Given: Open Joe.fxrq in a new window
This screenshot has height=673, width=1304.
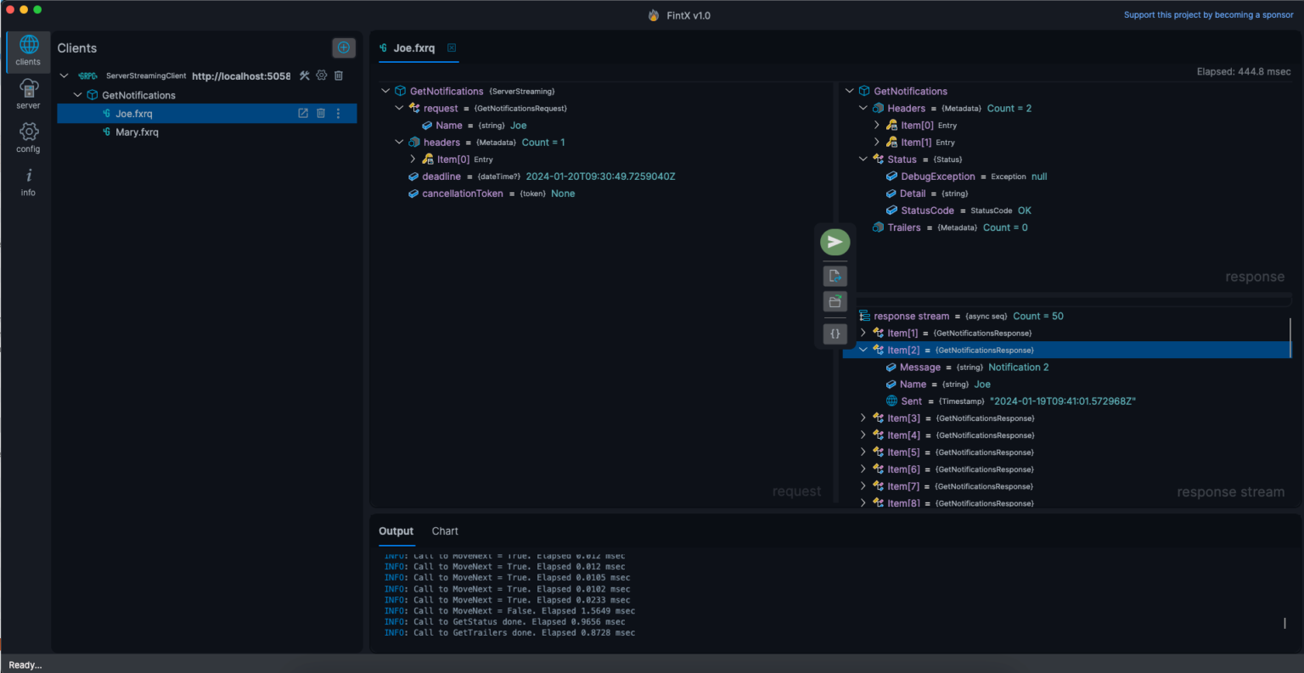Looking at the screenshot, I should (302, 112).
